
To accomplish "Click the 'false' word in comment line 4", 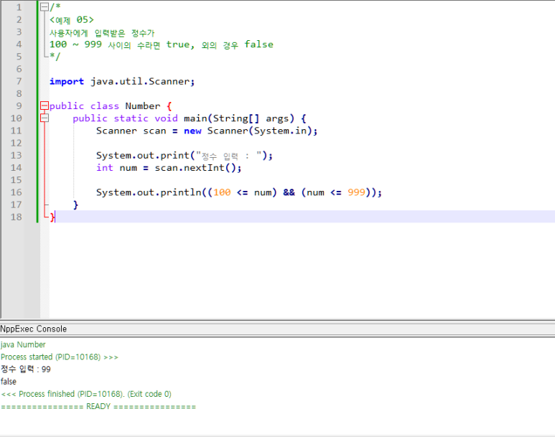I will [x=258, y=44].
